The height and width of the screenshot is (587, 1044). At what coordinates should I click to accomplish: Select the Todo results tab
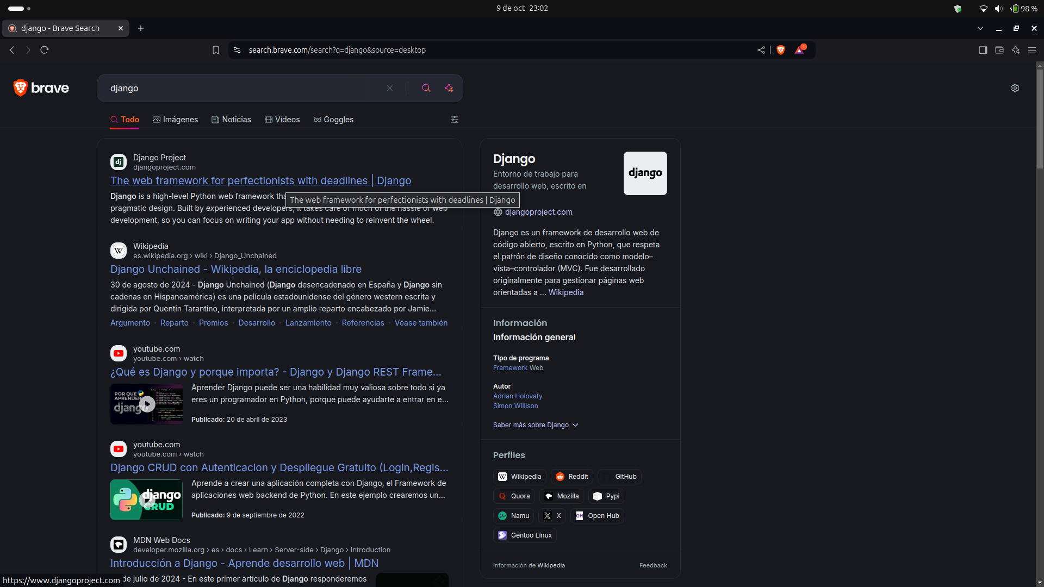coord(125,120)
